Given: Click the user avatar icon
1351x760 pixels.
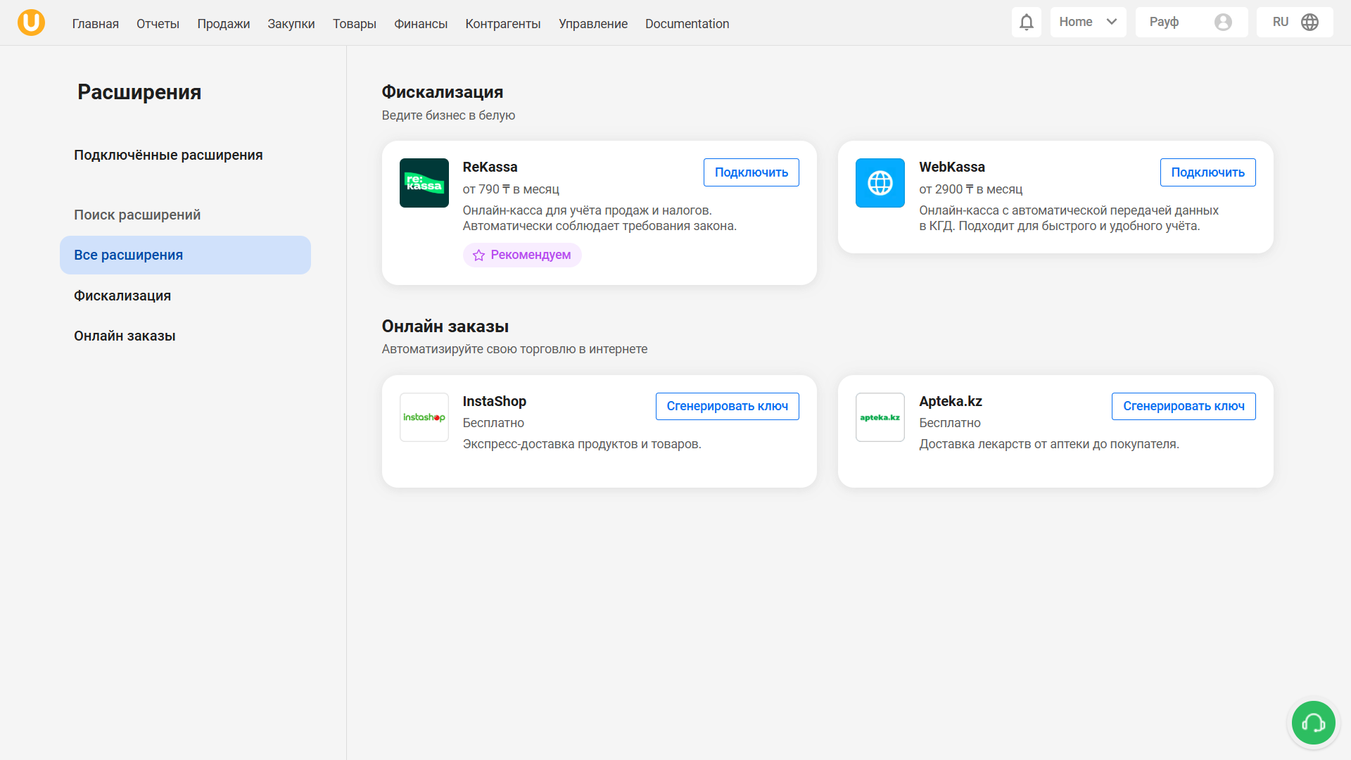Looking at the screenshot, I should [1223, 23].
